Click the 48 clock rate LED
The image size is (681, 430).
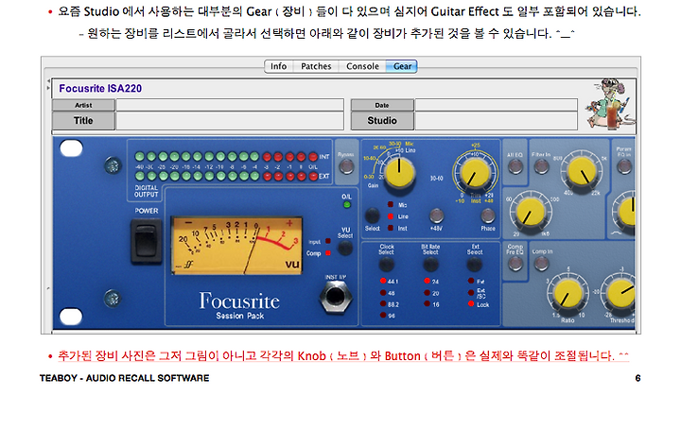[383, 293]
